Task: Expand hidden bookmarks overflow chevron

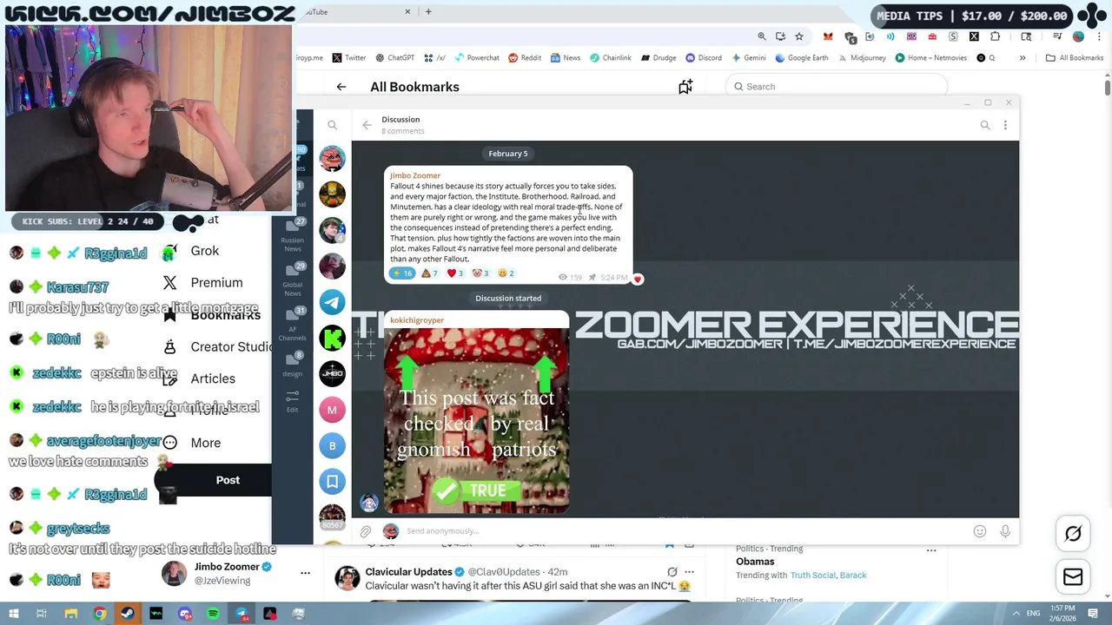Action: tap(1023, 58)
